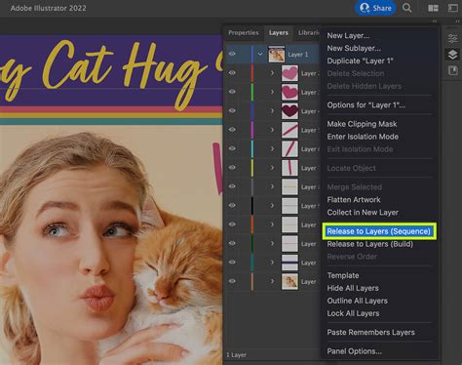Open Options for "Layer 1"...
Screen dimensions: 462x365
[366, 105]
